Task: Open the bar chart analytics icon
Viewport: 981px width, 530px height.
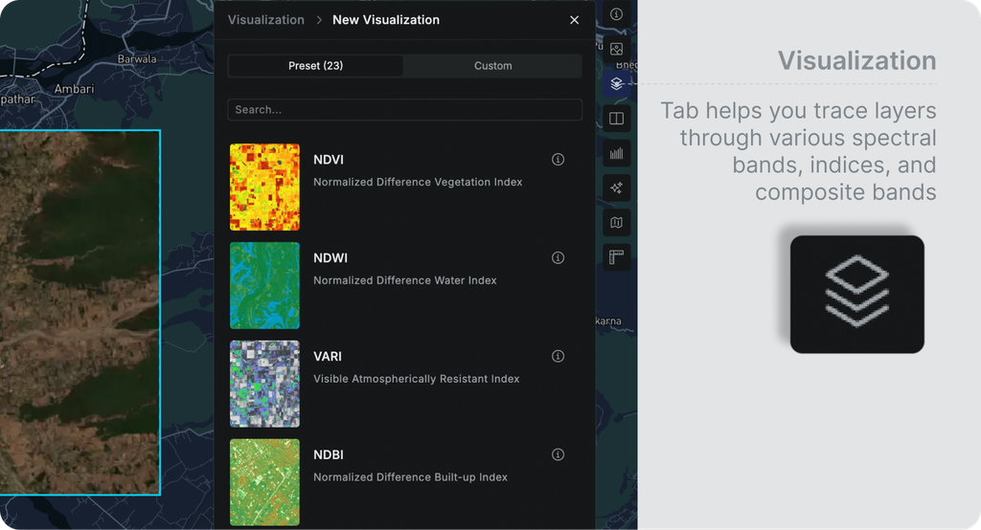Action: pos(616,153)
